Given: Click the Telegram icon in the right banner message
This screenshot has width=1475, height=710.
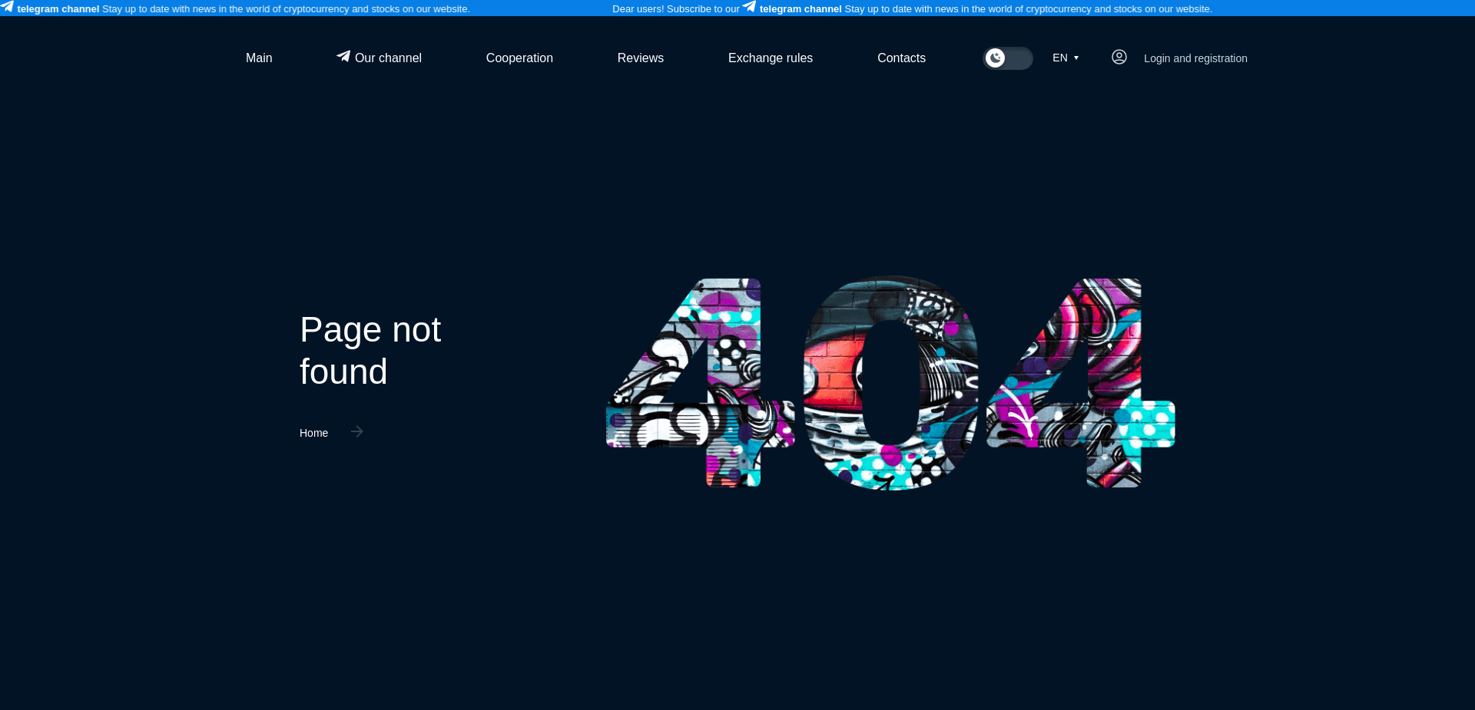Looking at the screenshot, I should 749,8.
